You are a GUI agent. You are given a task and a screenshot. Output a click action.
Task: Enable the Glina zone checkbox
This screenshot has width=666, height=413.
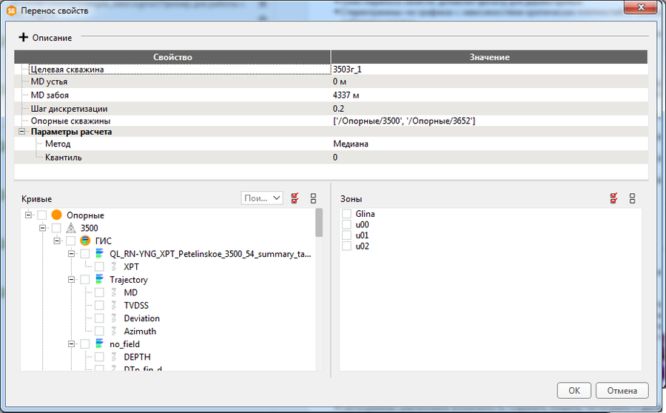click(346, 214)
